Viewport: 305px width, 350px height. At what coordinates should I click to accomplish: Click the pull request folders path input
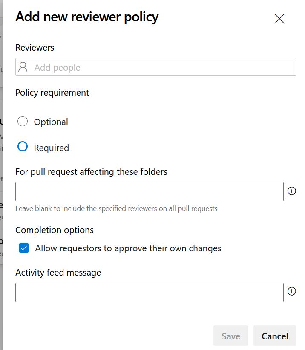pos(149,191)
